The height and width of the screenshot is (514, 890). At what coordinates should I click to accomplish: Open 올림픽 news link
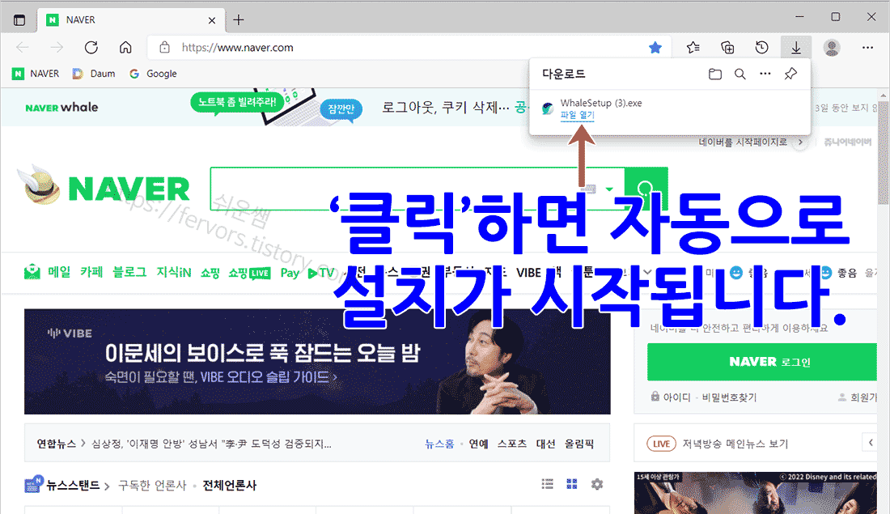coord(579,444)
